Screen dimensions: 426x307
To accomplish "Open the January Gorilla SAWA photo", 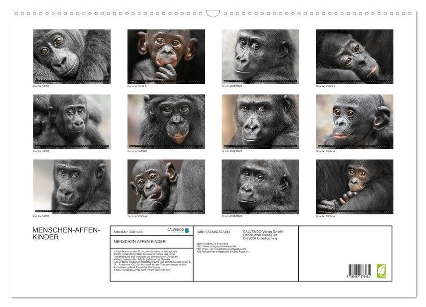I will coord(72,57).
